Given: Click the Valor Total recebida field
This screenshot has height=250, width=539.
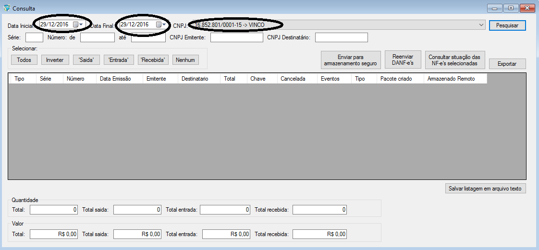Looking at the screenshot, I should coord(319,234).
